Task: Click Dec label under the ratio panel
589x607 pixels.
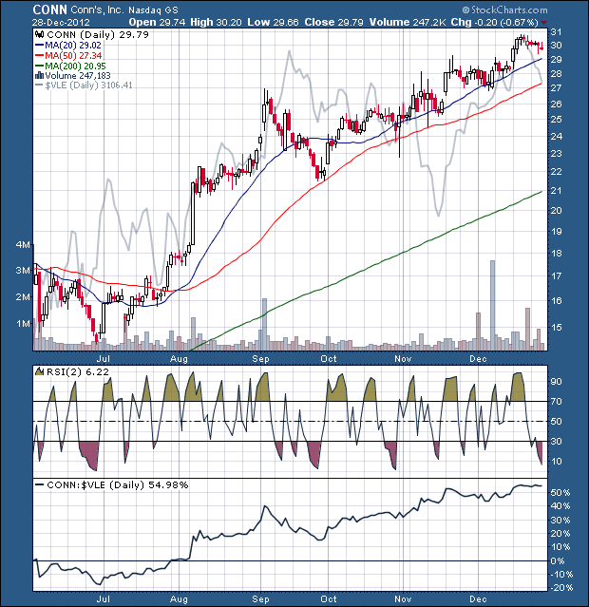Action: (478, 598)
